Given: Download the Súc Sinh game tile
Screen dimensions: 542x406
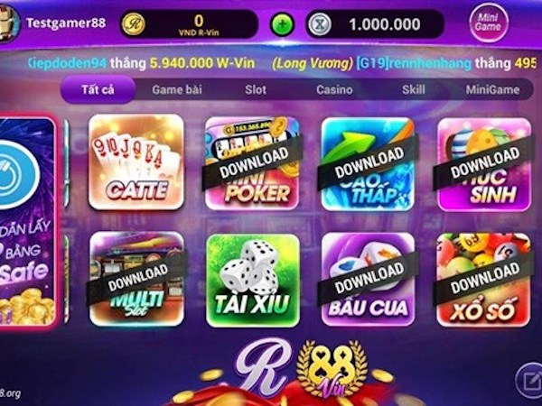Looking at the screenshot, I should 484,164.
